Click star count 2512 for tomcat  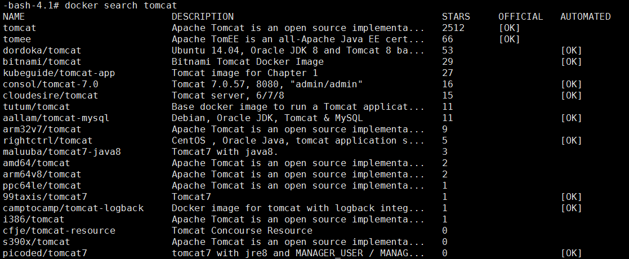pos(453,28)
